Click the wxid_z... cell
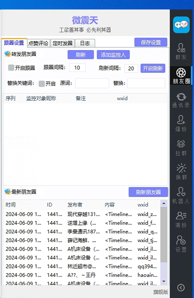 pyautogui.click(x=147, y=214)
